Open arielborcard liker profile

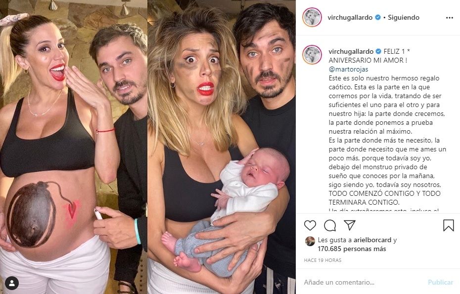(372, 240)
